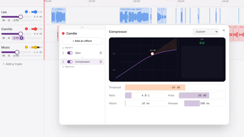Image resolution: width=244 pixels, height=137 pixels.
Task: Adjust Lea track volume slider
Action: click(16, 17)
